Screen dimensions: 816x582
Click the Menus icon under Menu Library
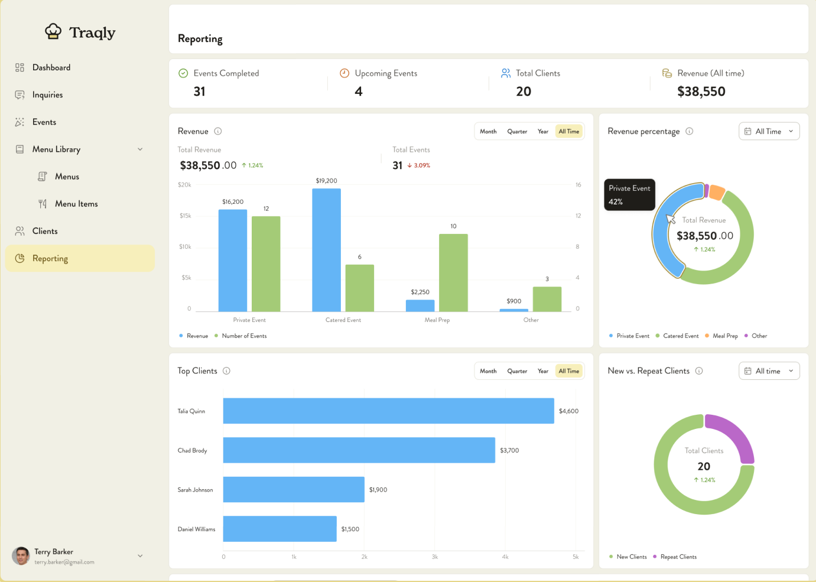(43, 176)
